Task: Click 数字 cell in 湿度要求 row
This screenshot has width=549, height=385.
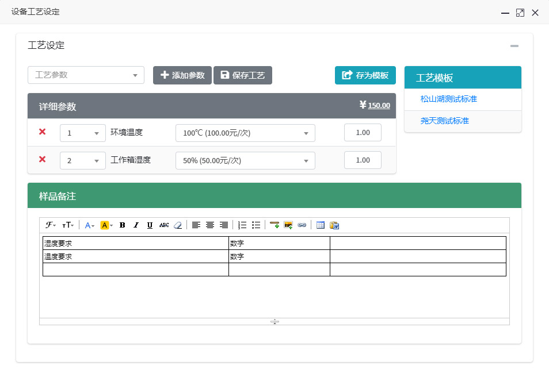Action: (280, 243)
